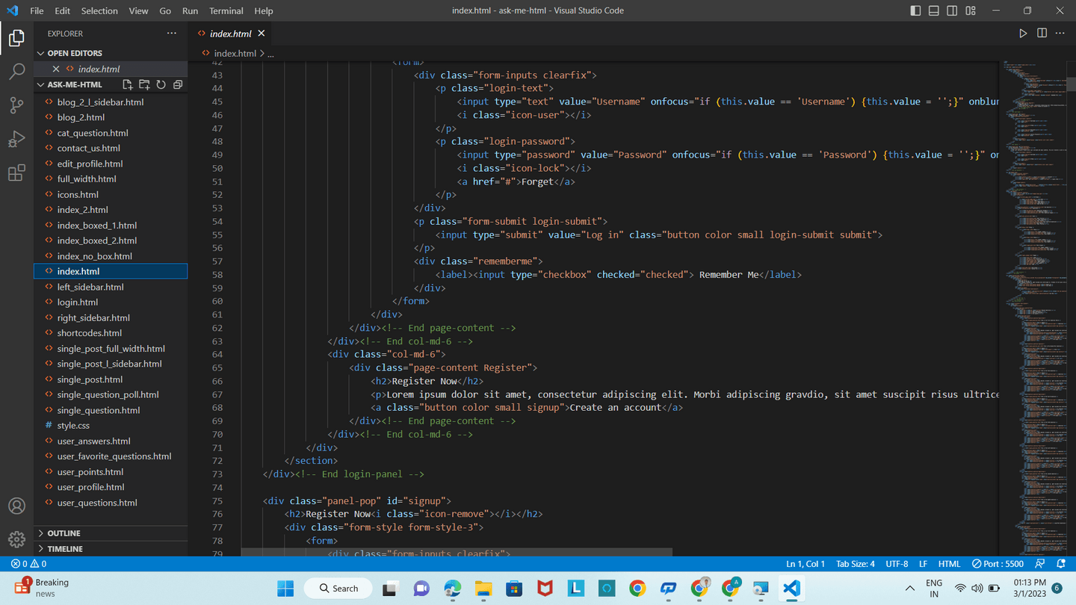Click index.html in the breadcrumb bar
This screenshot has width=1076, height=605.
235,53
